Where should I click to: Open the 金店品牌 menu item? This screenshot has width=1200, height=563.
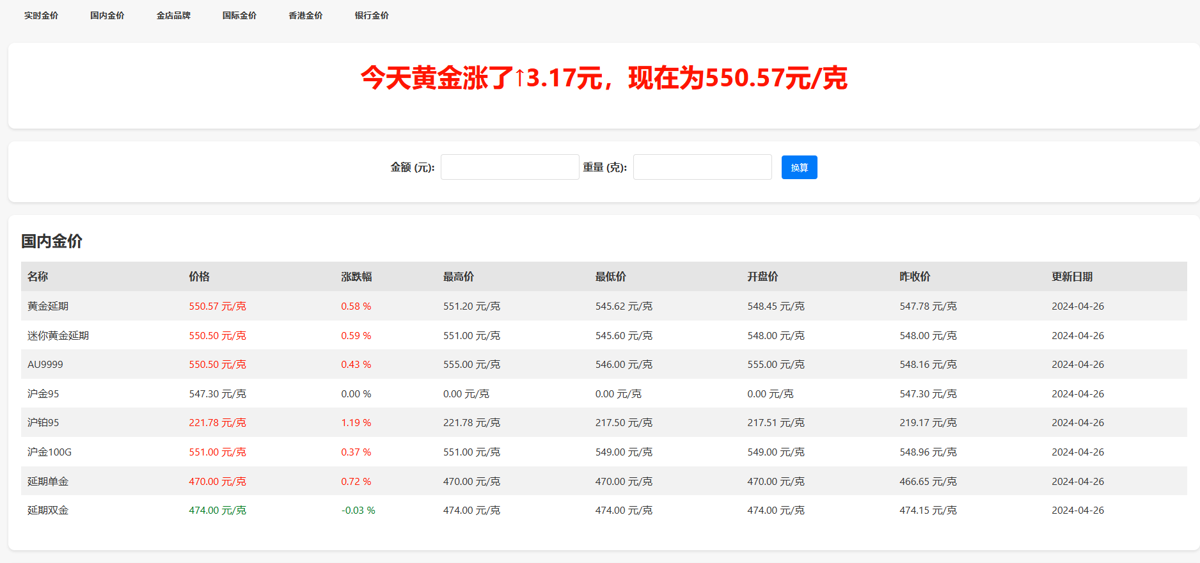tap(173, 15)
